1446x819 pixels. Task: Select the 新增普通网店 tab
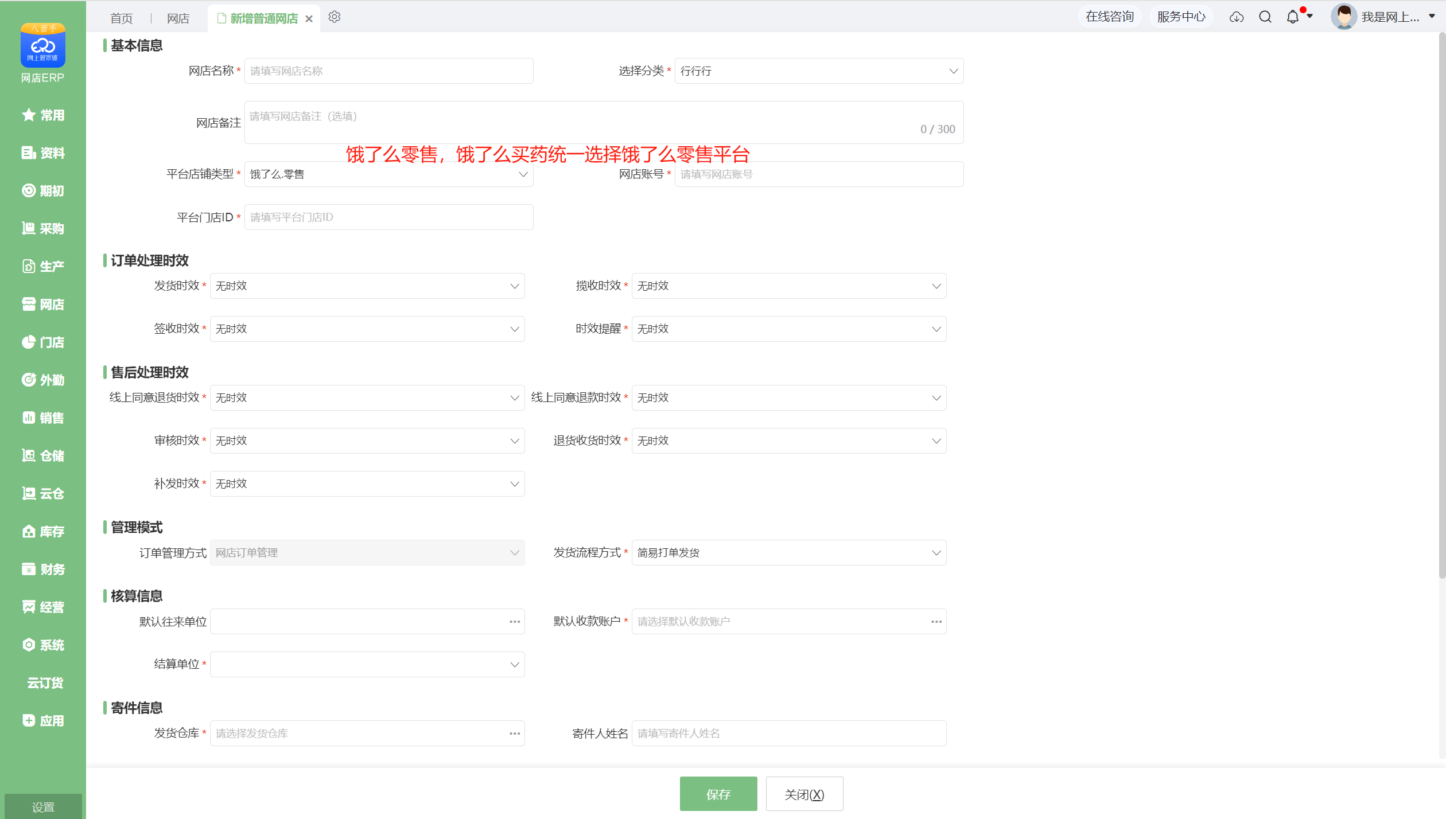coord(264,18)
